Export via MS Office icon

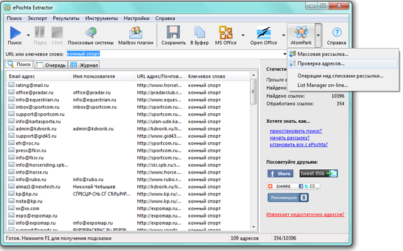225,33
